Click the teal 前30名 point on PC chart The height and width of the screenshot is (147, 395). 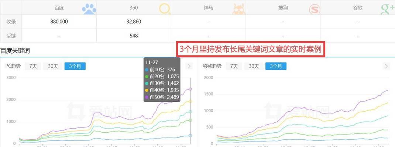190,112
